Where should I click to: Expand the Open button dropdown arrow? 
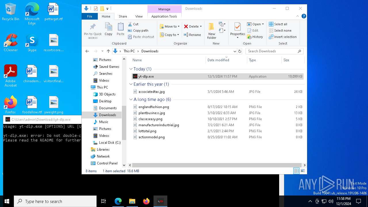[x=263, y=24]
